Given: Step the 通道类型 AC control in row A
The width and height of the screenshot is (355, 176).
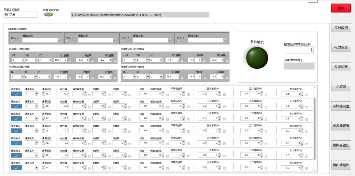Looking at the screenshot, I should pyautogui.click(x=43, y=94).
